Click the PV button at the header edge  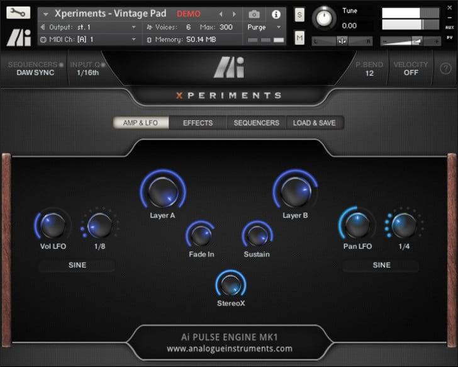click(450, 37)
